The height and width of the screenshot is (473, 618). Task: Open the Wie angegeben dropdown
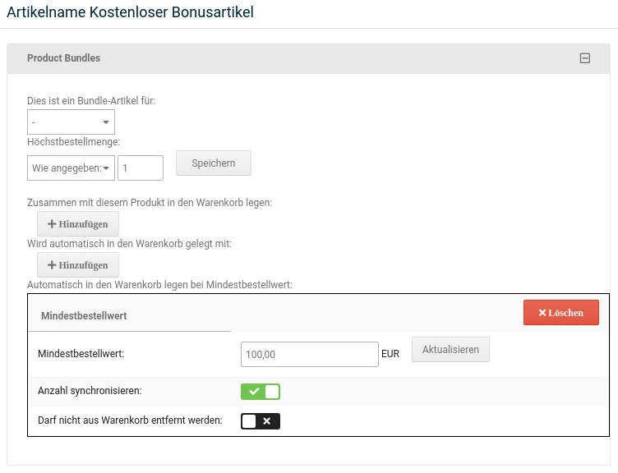click(x=71, y=168)
